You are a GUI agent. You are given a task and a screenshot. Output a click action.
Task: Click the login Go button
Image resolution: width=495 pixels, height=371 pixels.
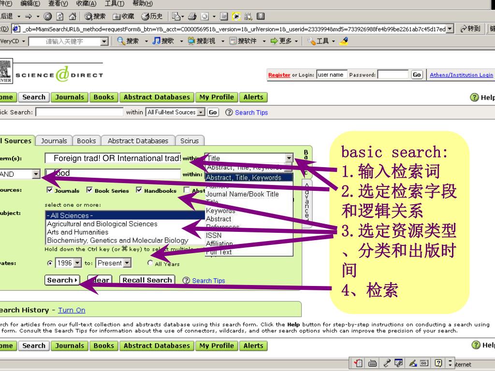[x=417, y=74]
